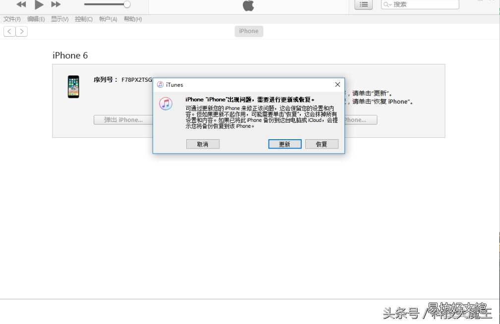
Task: Click the Apple logo in the header
Action: 248,5
